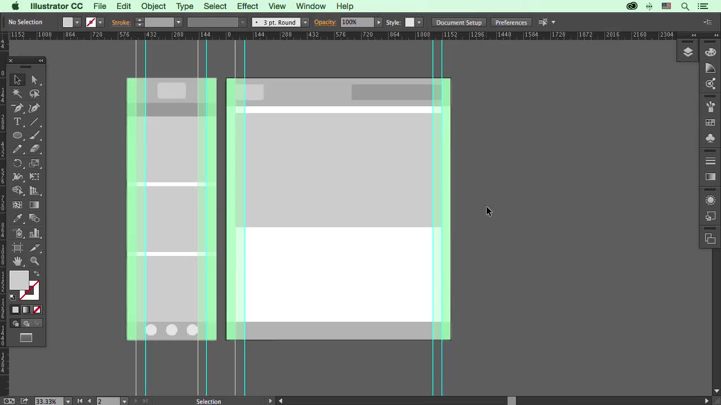The height and width of the screenshot is (405, 721).
Task: Set paint mode to Gradient
Action: click(x=26, y=310)
